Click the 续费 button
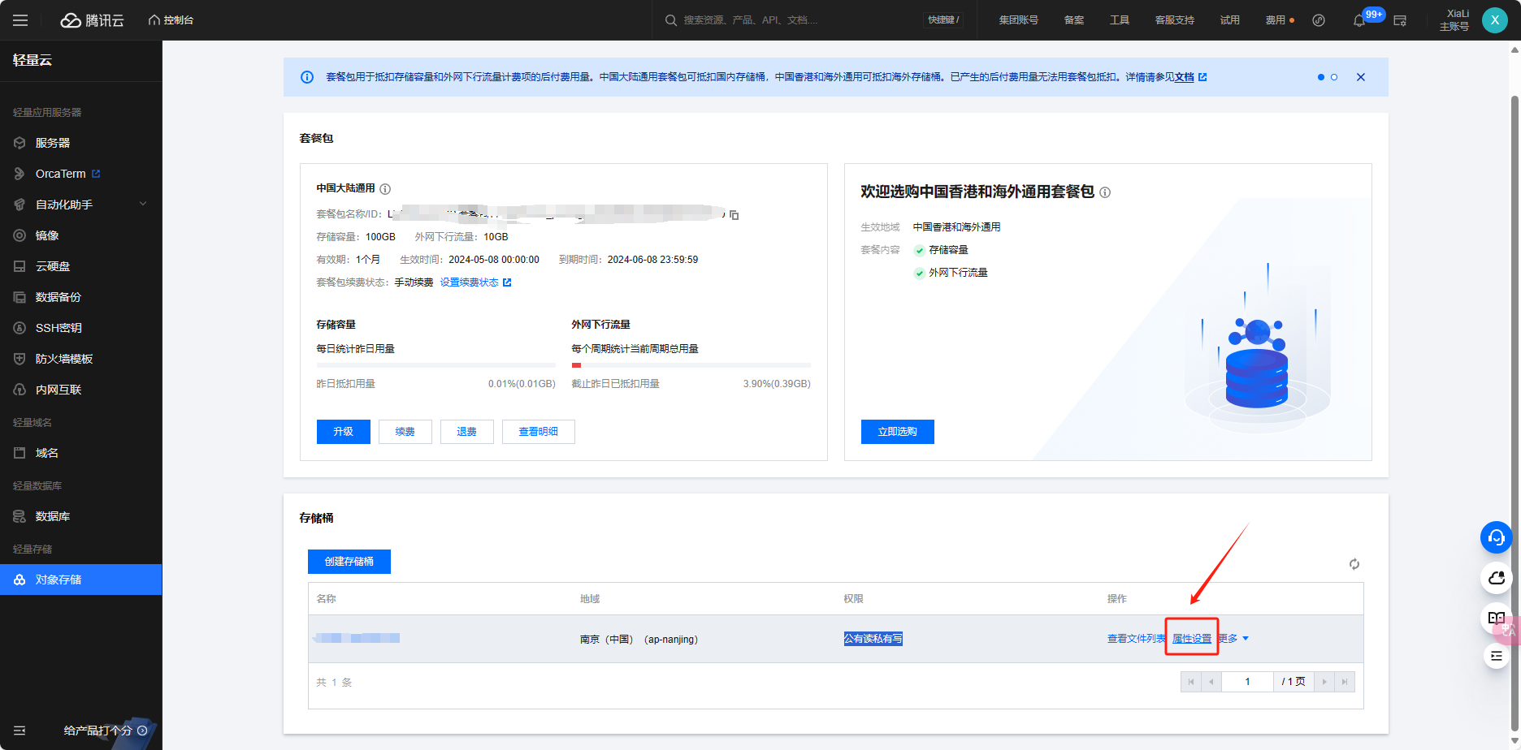 click(x=405, y=432)
